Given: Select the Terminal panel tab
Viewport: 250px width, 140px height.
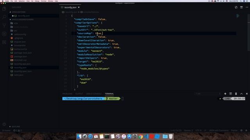Looking at the screenshot, I should [x=109, y=94].
